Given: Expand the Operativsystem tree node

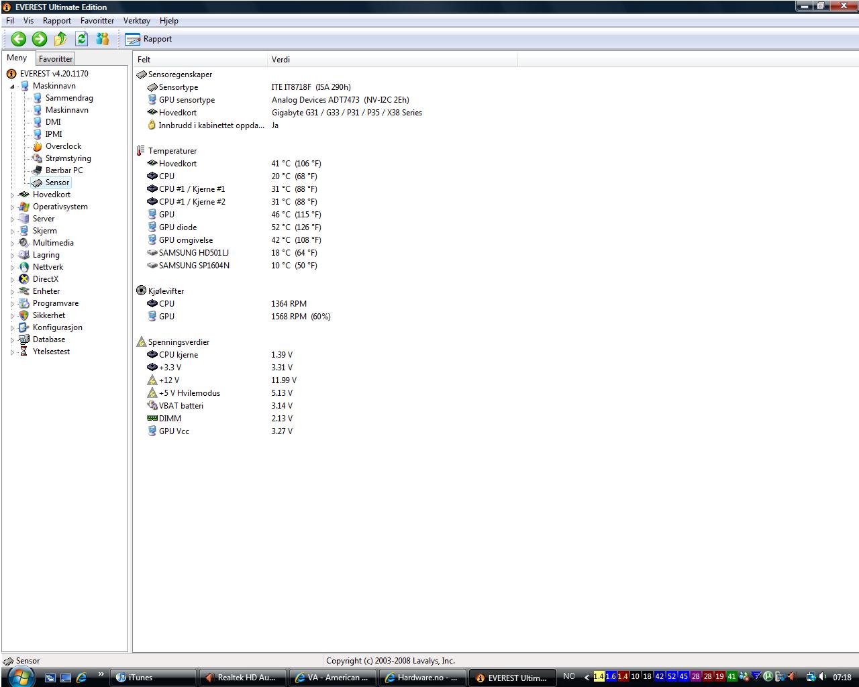Looking at the screenshot, I should pyautogui.click(x=12, y=207).
